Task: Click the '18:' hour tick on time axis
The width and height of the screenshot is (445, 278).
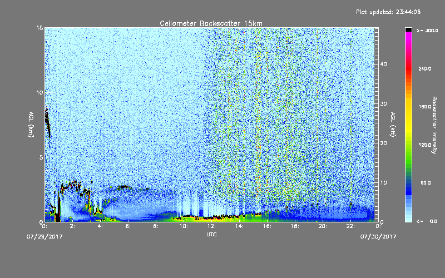Action: pyautogui.click(x=295, y=226)
